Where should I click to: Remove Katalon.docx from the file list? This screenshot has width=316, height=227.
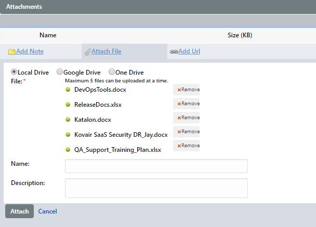tap(188, 118)
